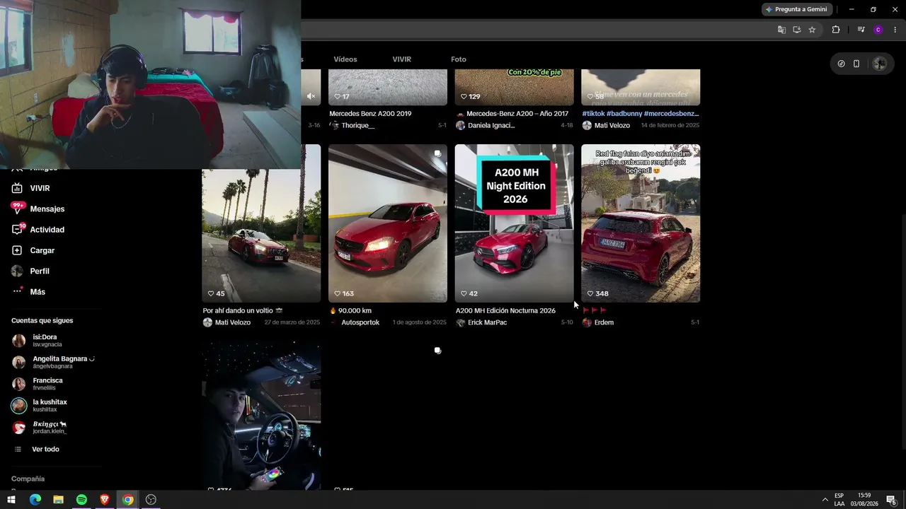Open Chrome media controls icon
Image resolution: width=906 pixels, height=509 pixels.
861,30
